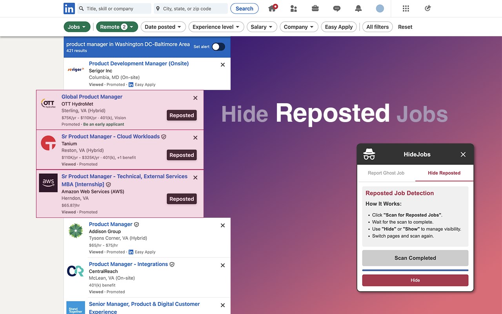Select the Hide Reposted tab
Viewport: 502px width, 314px height.
(x=444, y=173)
